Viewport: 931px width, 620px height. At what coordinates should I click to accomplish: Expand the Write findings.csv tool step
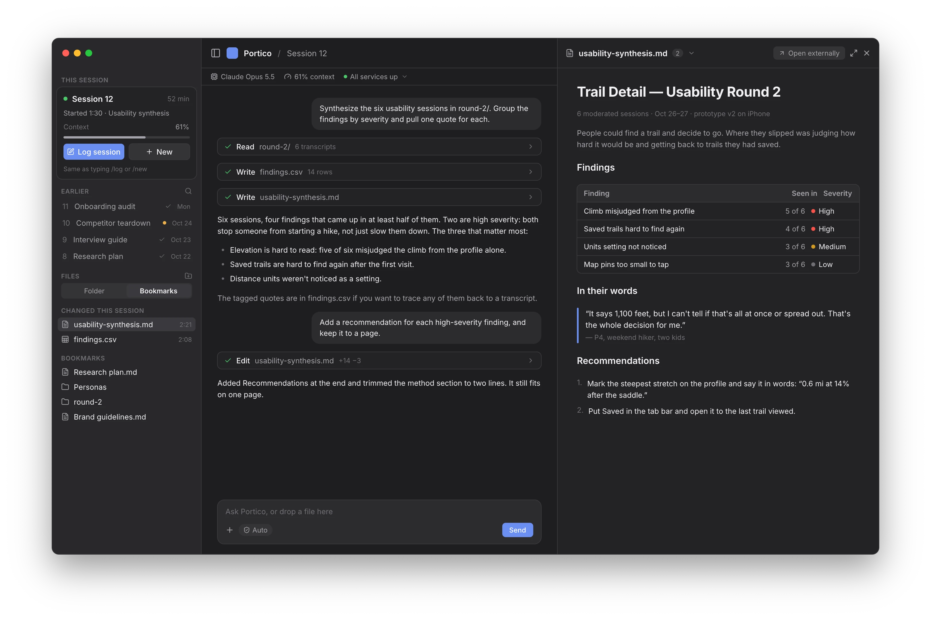[x=379, y=172]
